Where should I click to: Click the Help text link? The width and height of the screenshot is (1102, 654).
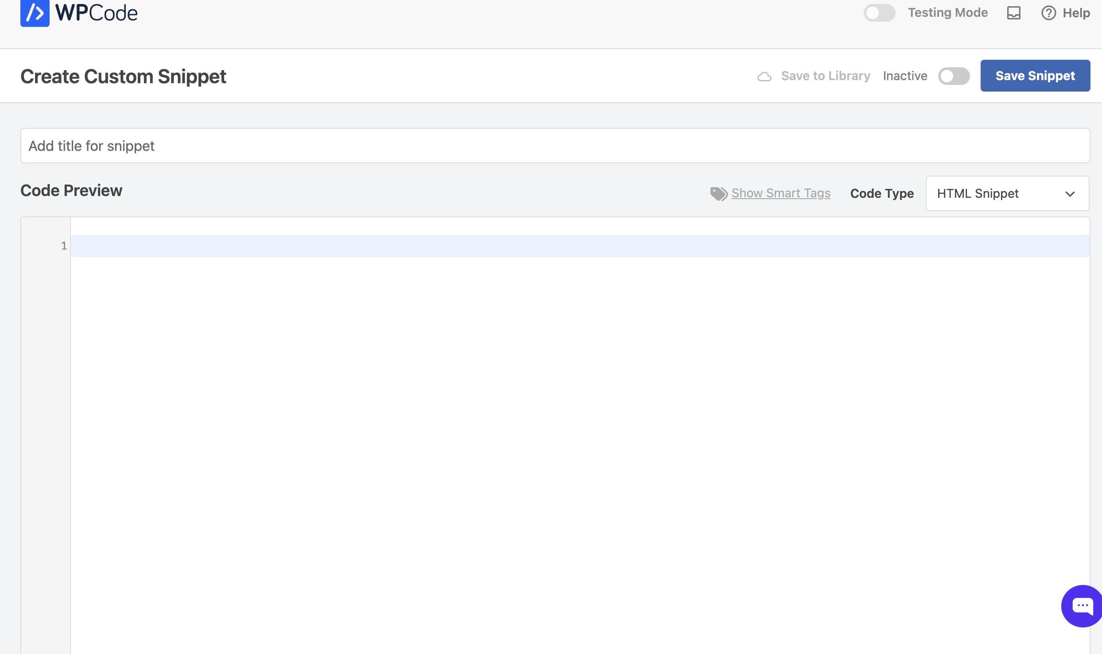pyautogui.click(x=1076, y=13)
